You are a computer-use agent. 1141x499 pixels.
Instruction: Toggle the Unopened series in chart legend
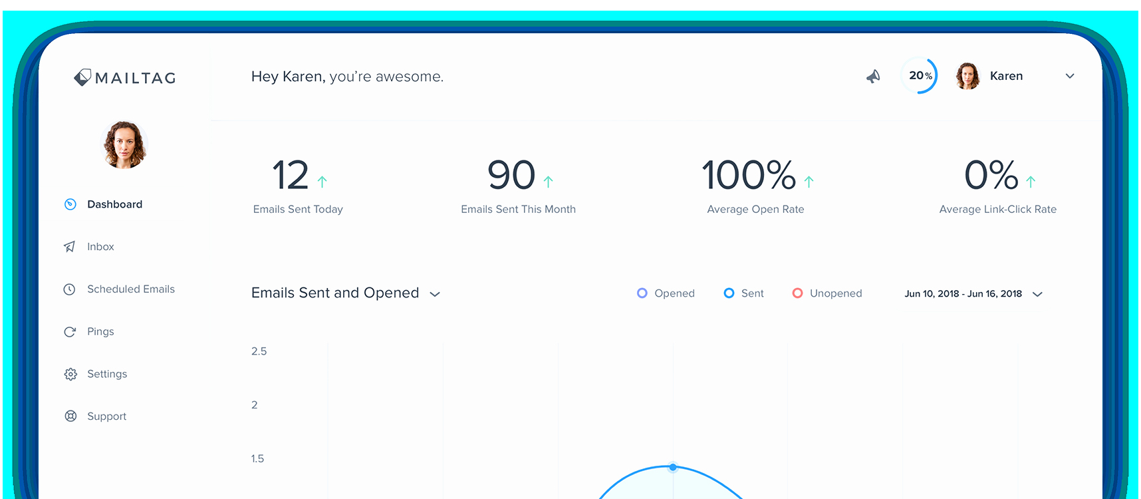coord(827,293)
